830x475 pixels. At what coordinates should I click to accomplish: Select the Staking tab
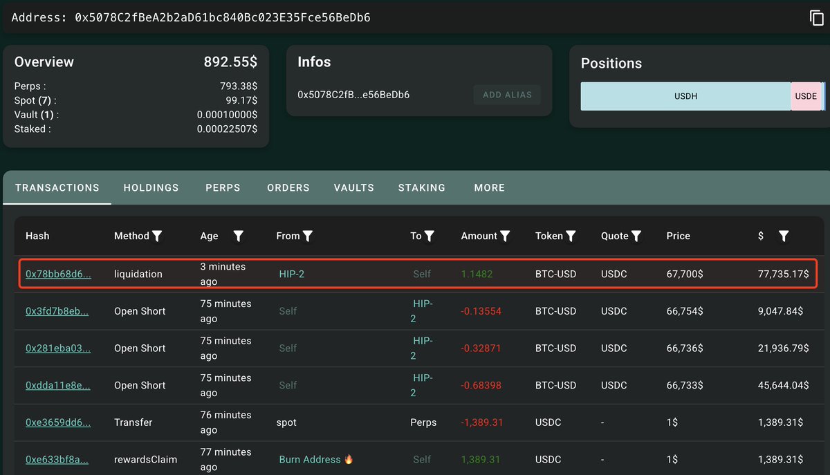(422, 188)
